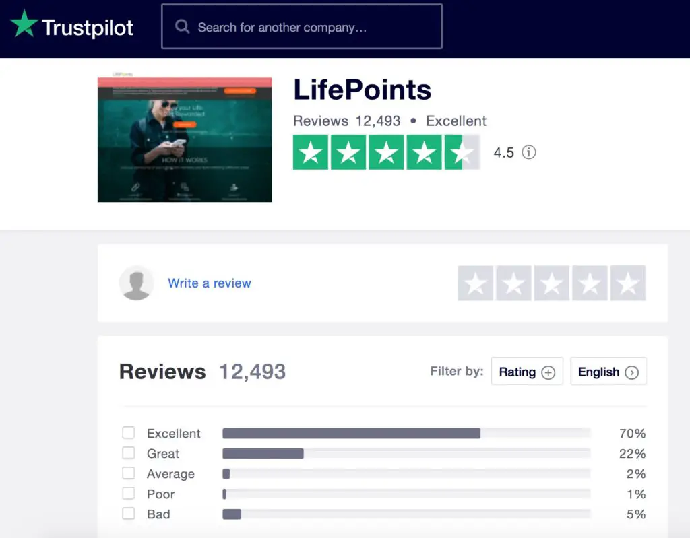Screen dimensions: 690x538
Task: Focus the Search for another company field
Action: 302,26
